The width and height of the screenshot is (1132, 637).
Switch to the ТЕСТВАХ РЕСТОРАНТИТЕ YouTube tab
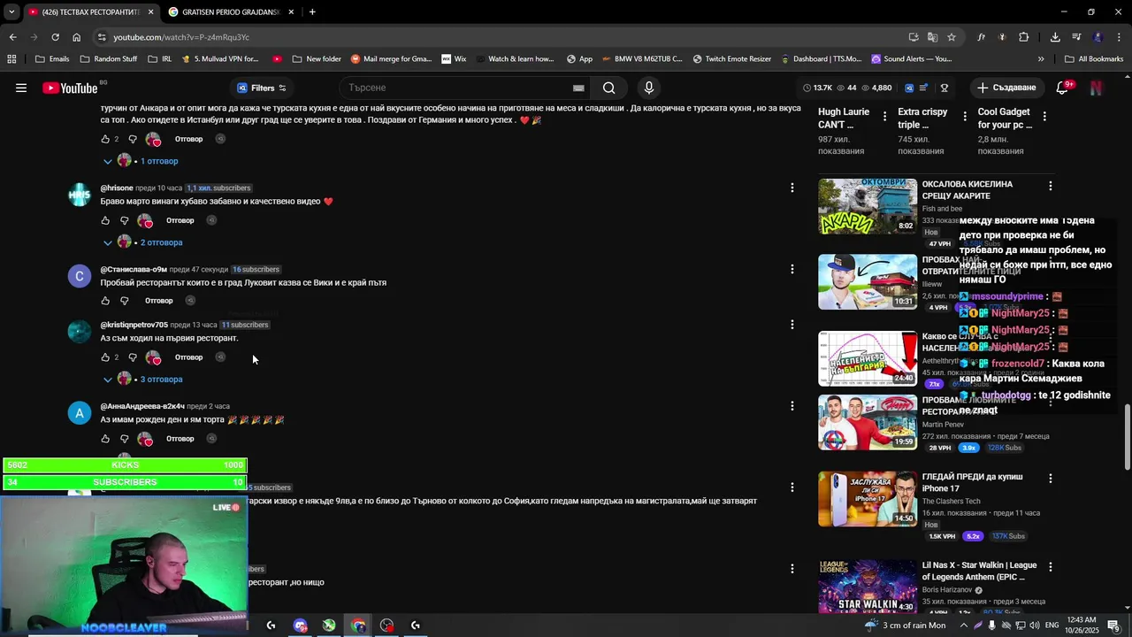tap(88, 12)
